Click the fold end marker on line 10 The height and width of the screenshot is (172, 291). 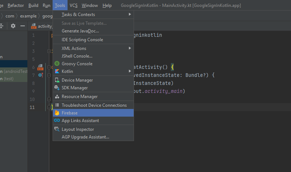(49, 99)
